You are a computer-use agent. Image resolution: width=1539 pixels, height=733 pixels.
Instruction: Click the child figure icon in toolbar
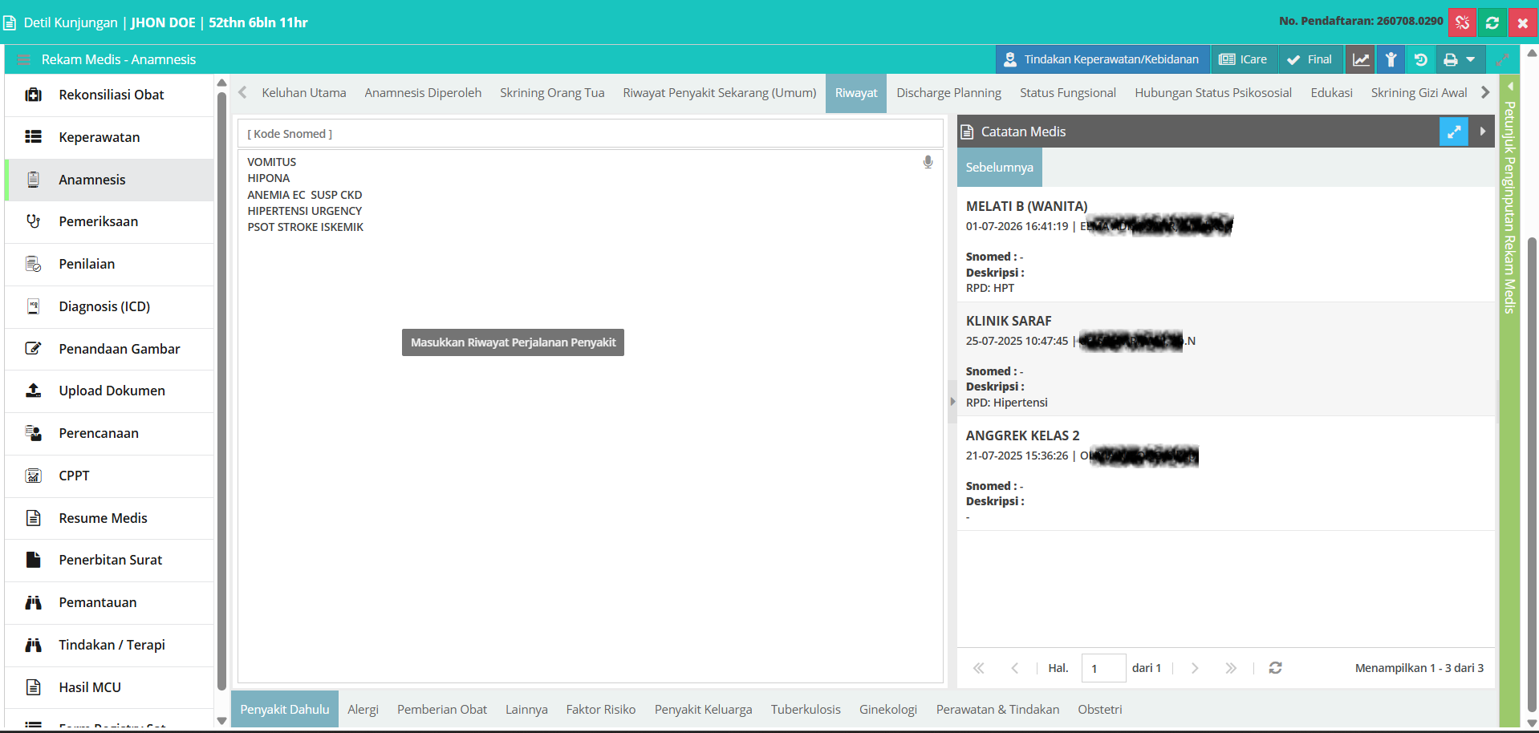coord(1391,59)
